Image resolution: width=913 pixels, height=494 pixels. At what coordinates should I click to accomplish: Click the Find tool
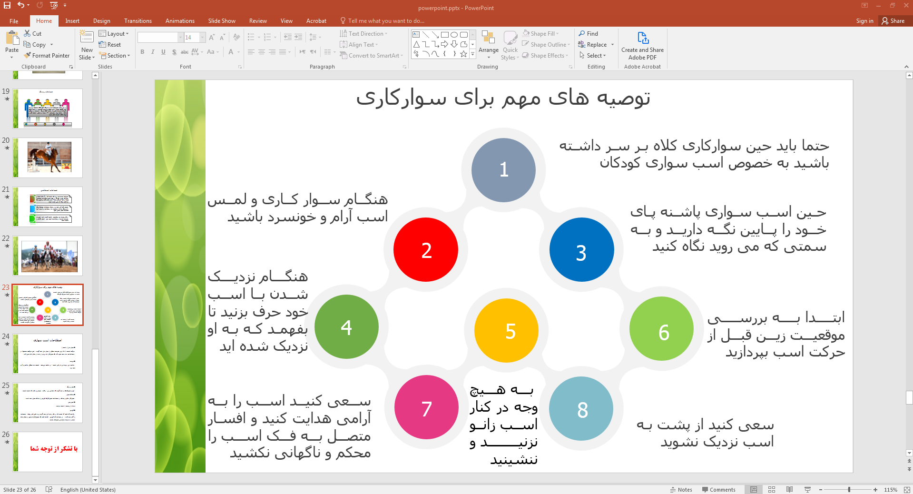click(x=589, y=34)
